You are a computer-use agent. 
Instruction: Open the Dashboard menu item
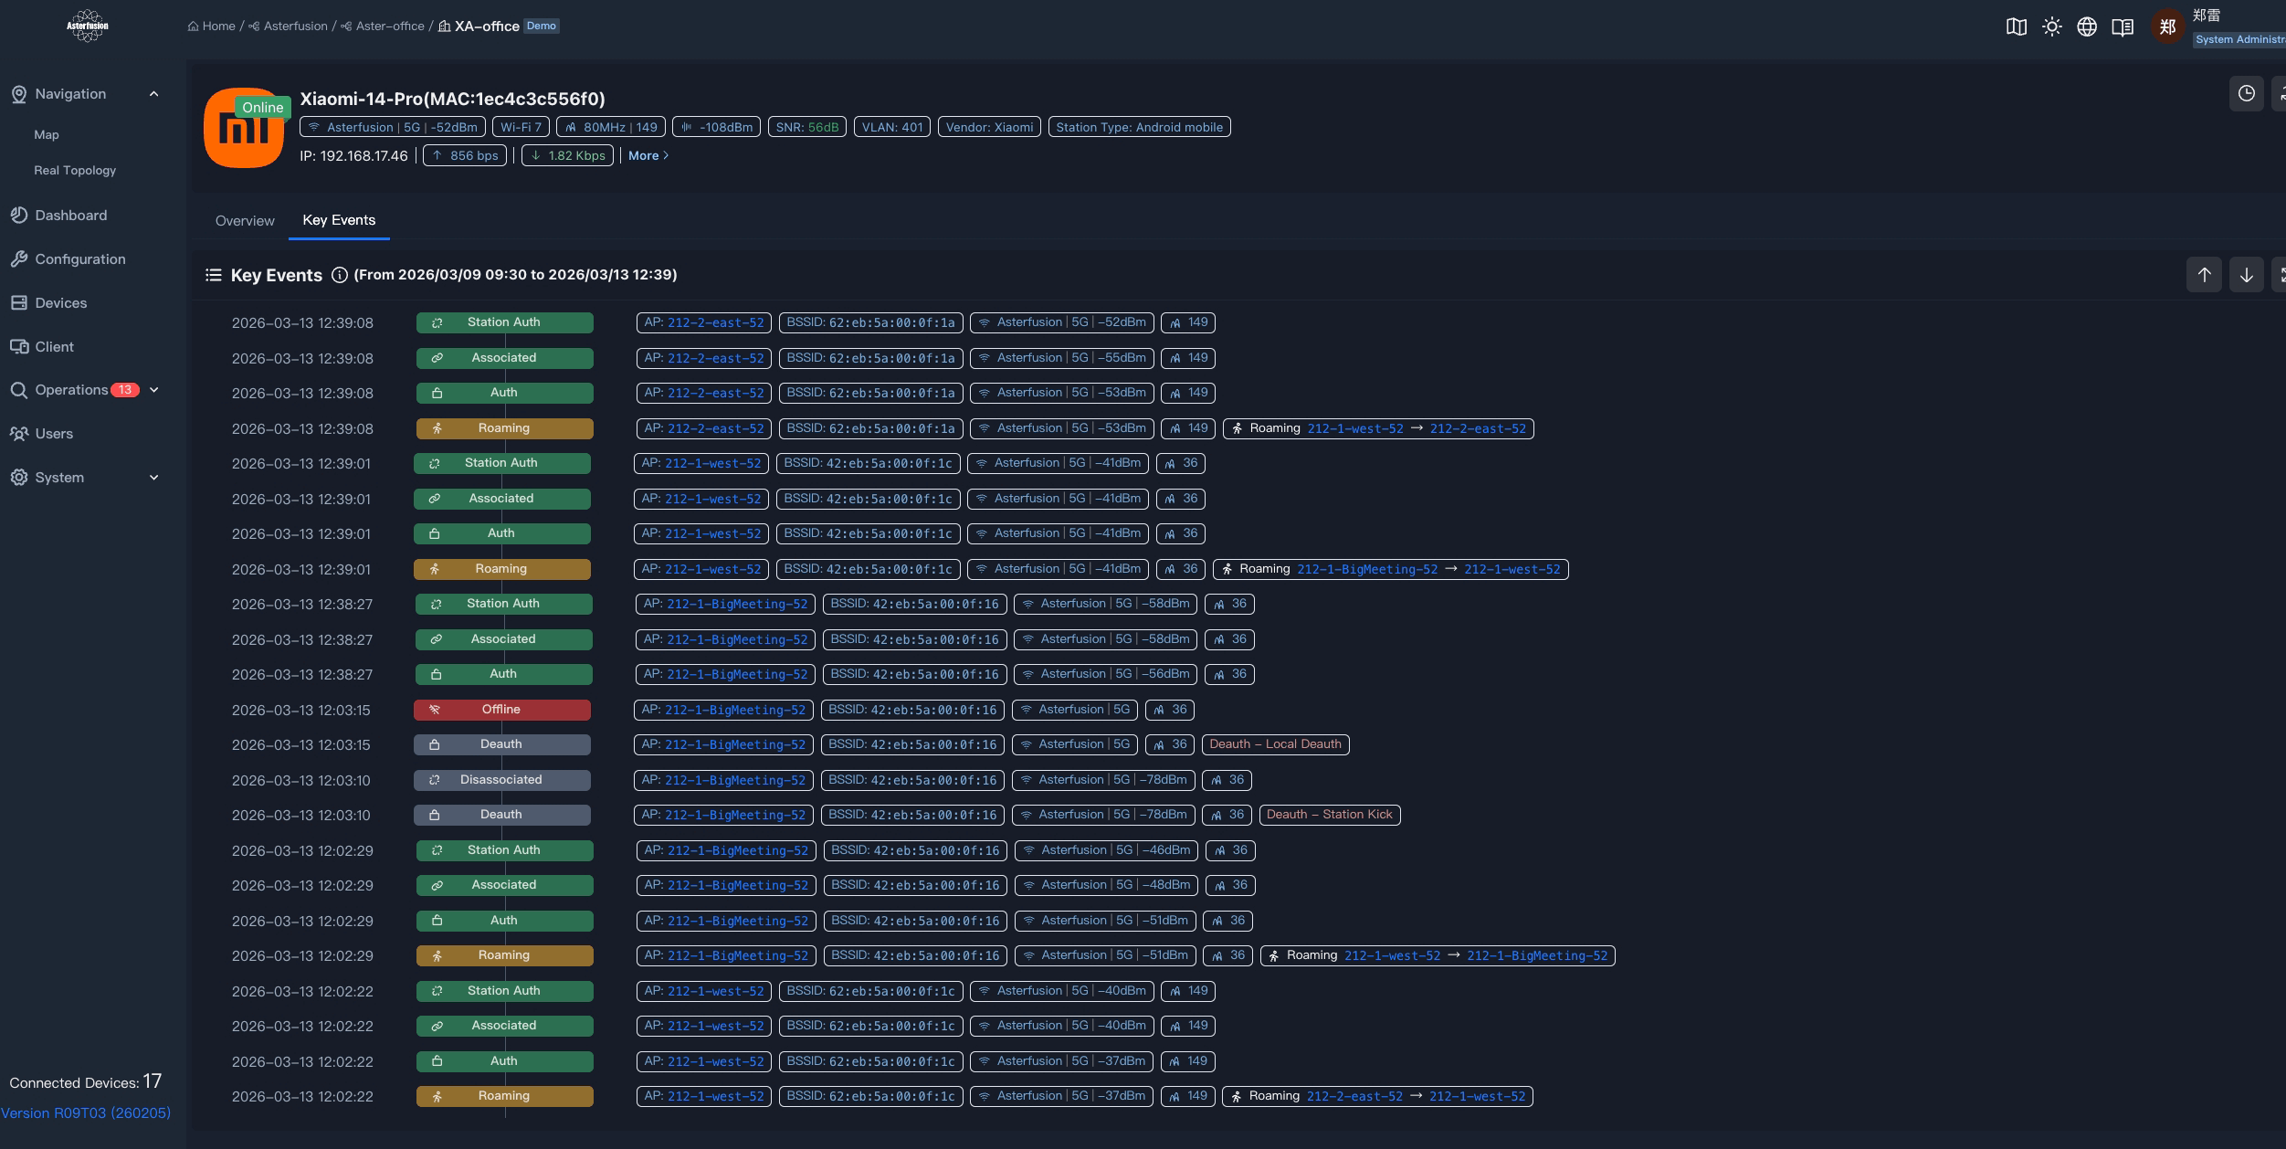click(x=70, y=216)
